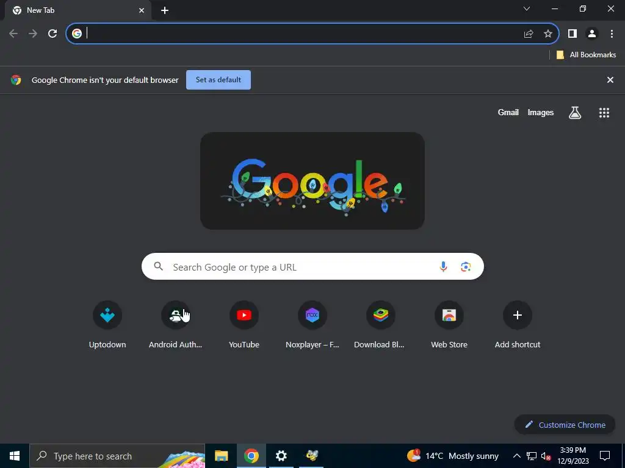Open the weather widget showing 14°C
This screenshot has height=468, width=625.
click(x=452, y=456)
